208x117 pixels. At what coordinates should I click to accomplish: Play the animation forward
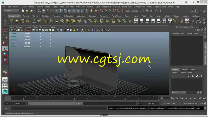point(191,98)
